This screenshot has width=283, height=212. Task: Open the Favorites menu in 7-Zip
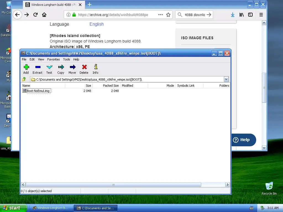[x=53, y=59]
